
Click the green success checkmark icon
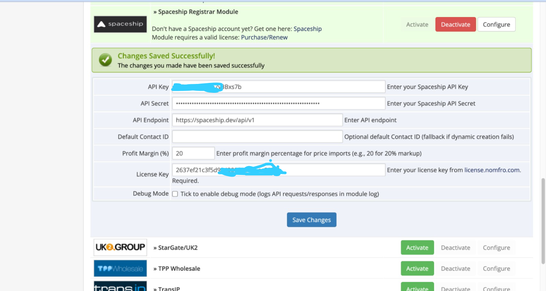[x=105, y=60]
